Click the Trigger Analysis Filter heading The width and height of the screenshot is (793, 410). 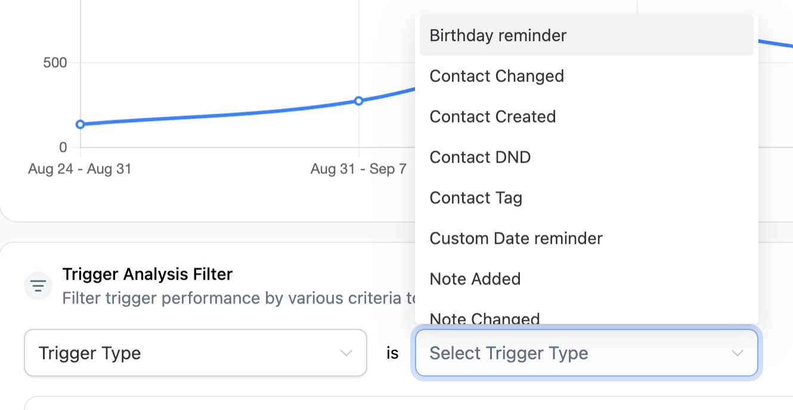click(x=147, y=274)
